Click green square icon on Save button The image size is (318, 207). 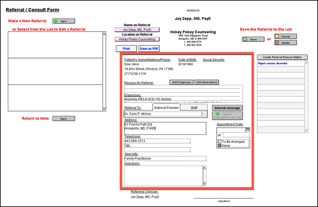(245, 39)
